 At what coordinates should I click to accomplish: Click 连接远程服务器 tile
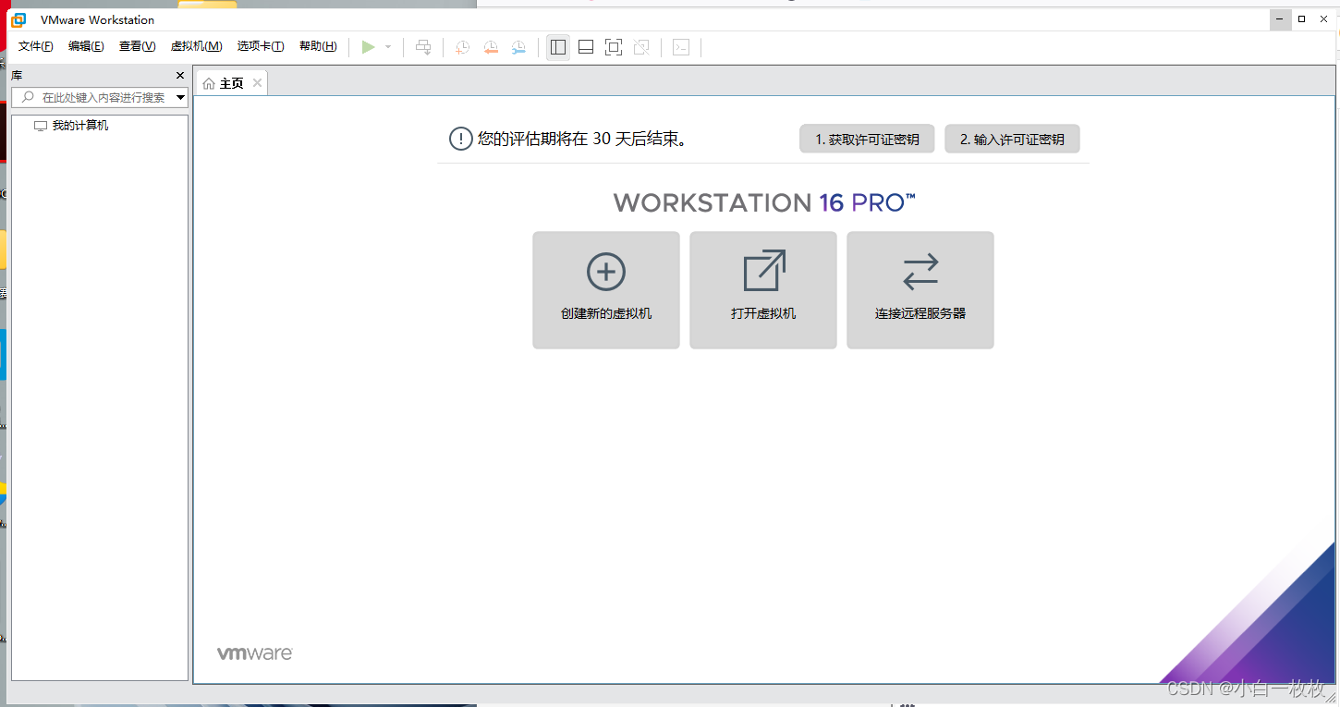tap(920, 290)
